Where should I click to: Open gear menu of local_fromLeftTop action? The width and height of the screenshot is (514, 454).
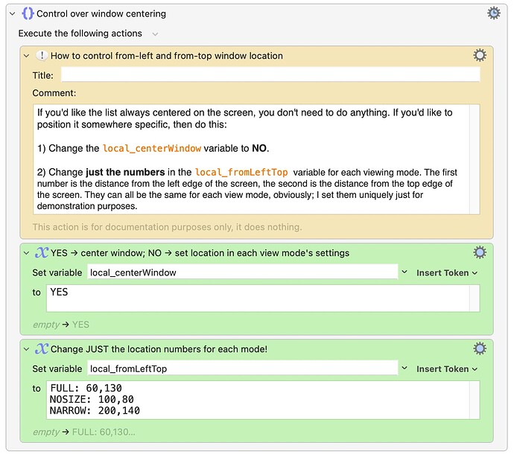click(x=480, y=348)
